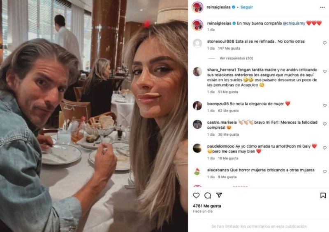329x232 pixels.
Task: Like the post with the heart icon
Action: (196, 196)
